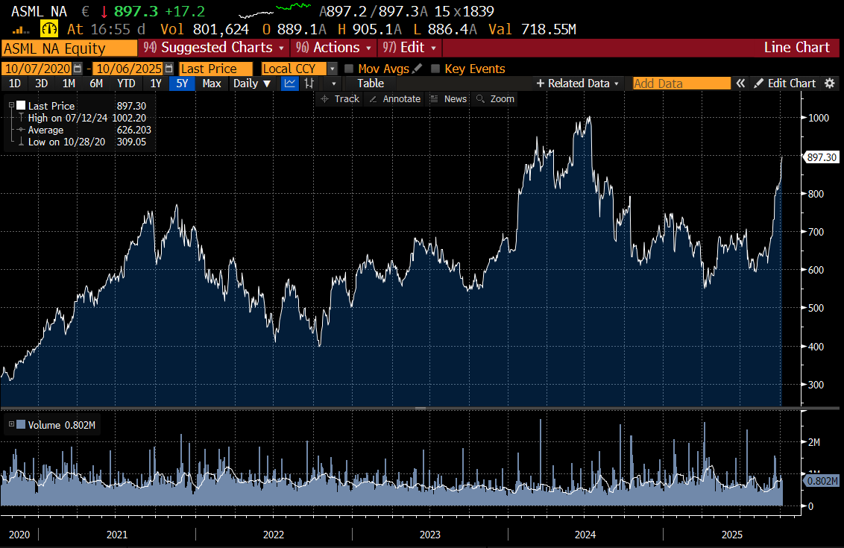Click the red down-arrow price indicator

pyautogui.click(x=104, y=11)
